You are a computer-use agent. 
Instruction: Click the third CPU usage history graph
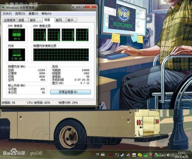[68, 35]
